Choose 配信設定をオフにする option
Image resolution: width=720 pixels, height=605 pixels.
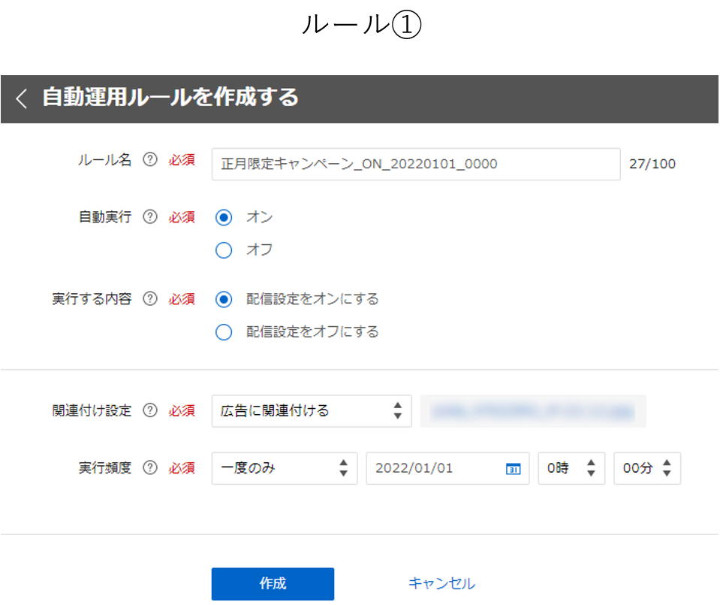point(224,331)
